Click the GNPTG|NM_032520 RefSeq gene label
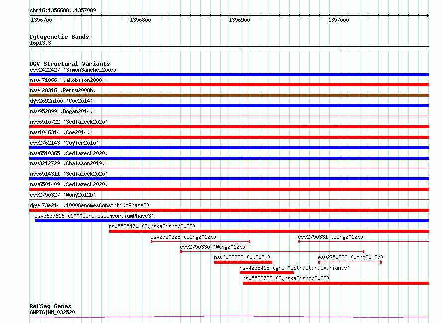Viewport: 443px width, 323px height. pos(52,312)
